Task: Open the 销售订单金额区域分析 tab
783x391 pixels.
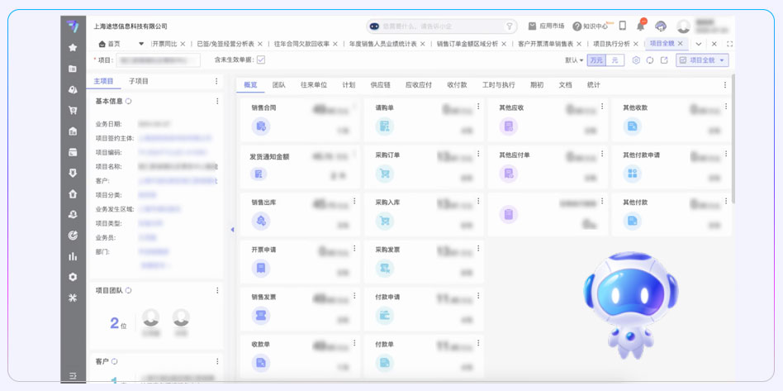Action: [x=467, y=44]
